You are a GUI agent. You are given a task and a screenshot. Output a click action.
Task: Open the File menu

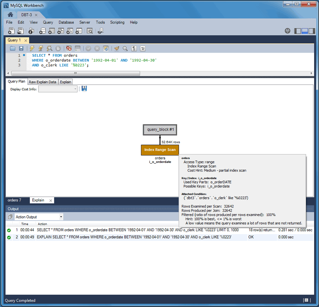click(9, 22)
